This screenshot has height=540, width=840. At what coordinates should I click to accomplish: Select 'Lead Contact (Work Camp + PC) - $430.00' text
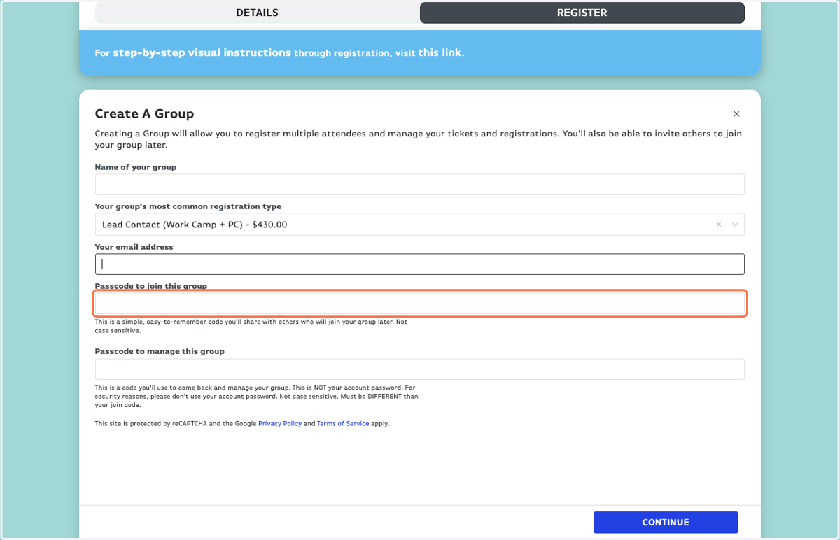click(x=195, y=225)
